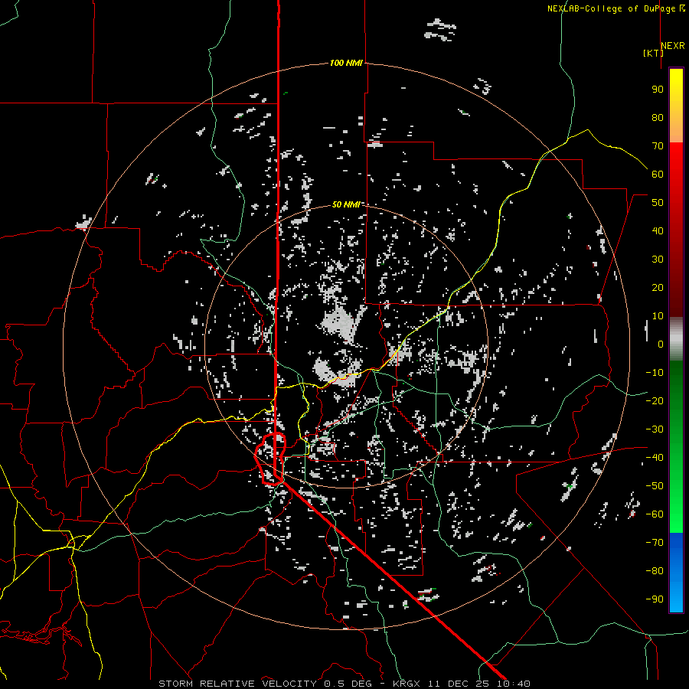Screen dimensions: 689x689
Task: Select the -10 value on the velocity scale
Action: coord(655,373)
